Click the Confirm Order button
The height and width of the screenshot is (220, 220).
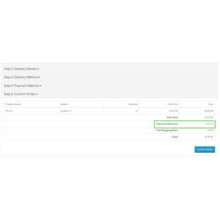pos(205,149)
